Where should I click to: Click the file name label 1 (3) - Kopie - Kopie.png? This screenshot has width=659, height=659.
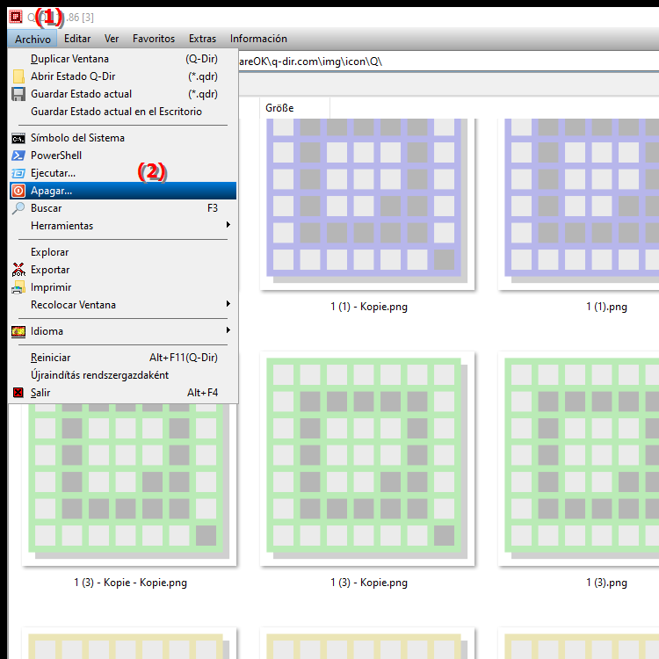[130, 583]
